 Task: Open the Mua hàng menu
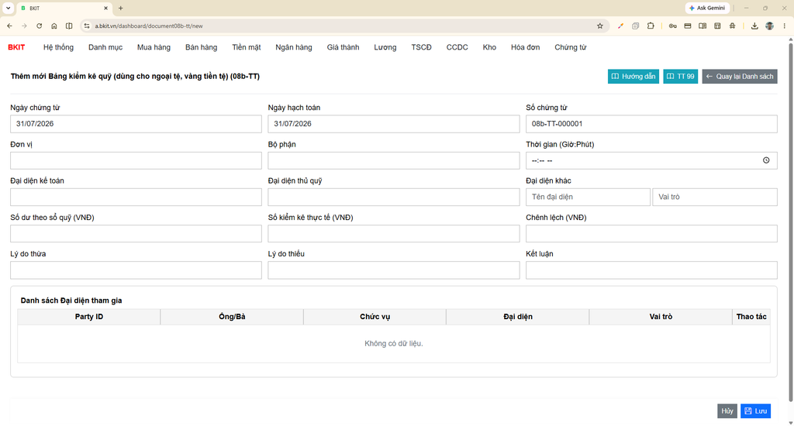154,47
